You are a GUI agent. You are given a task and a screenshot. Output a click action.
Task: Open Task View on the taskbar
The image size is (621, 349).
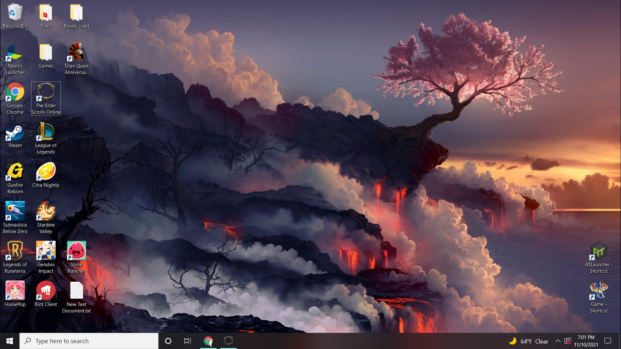pyautogui.click(x=188, y=341)
